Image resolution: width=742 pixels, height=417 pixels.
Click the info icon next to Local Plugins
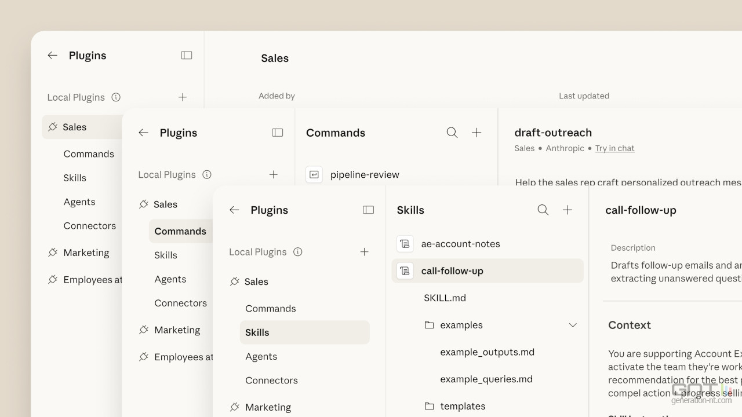(x=297, y=252)
